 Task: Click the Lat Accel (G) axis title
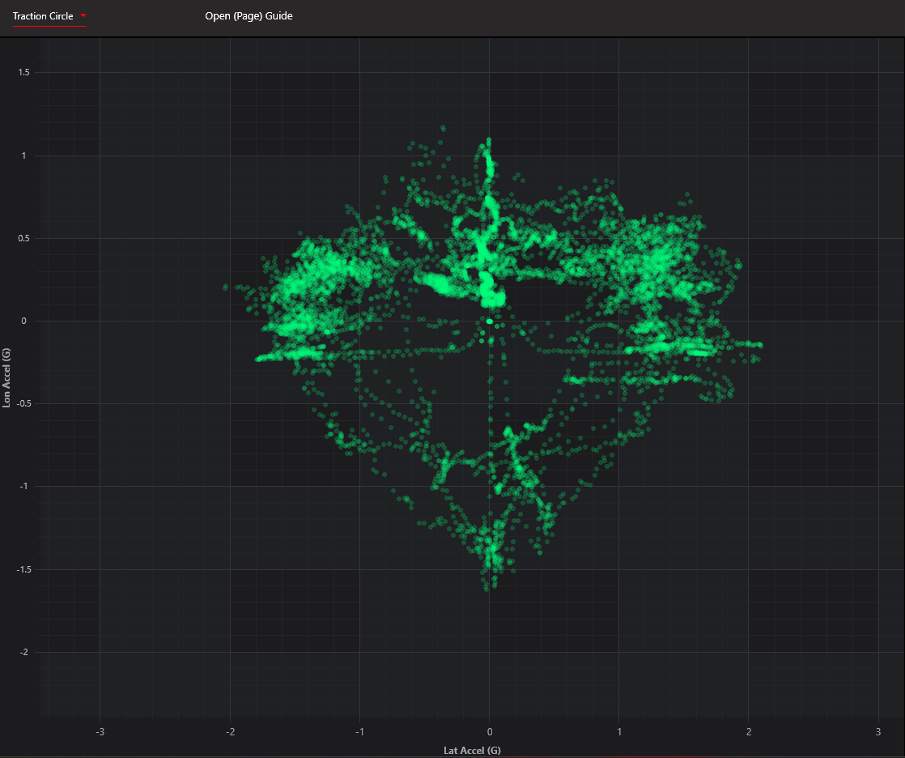(472, 750)
